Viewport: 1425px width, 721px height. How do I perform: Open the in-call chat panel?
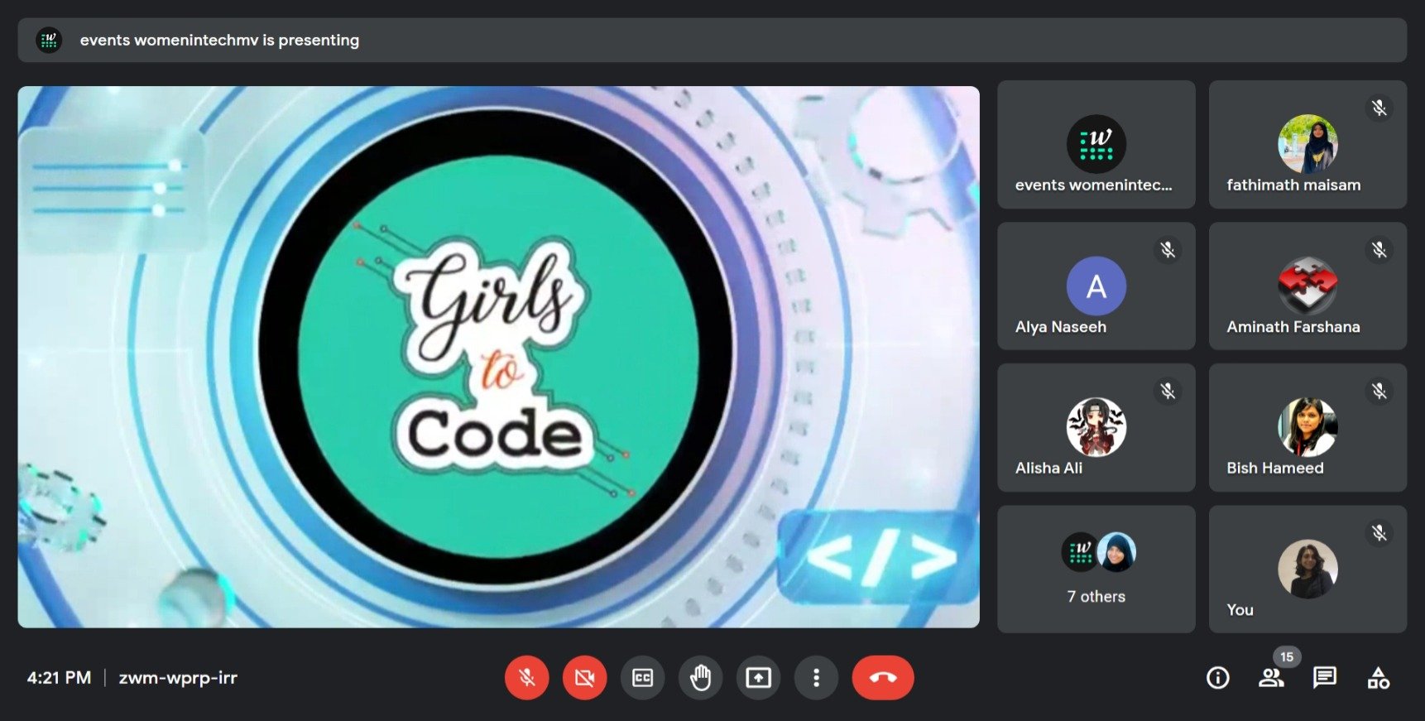point(1324,678)
